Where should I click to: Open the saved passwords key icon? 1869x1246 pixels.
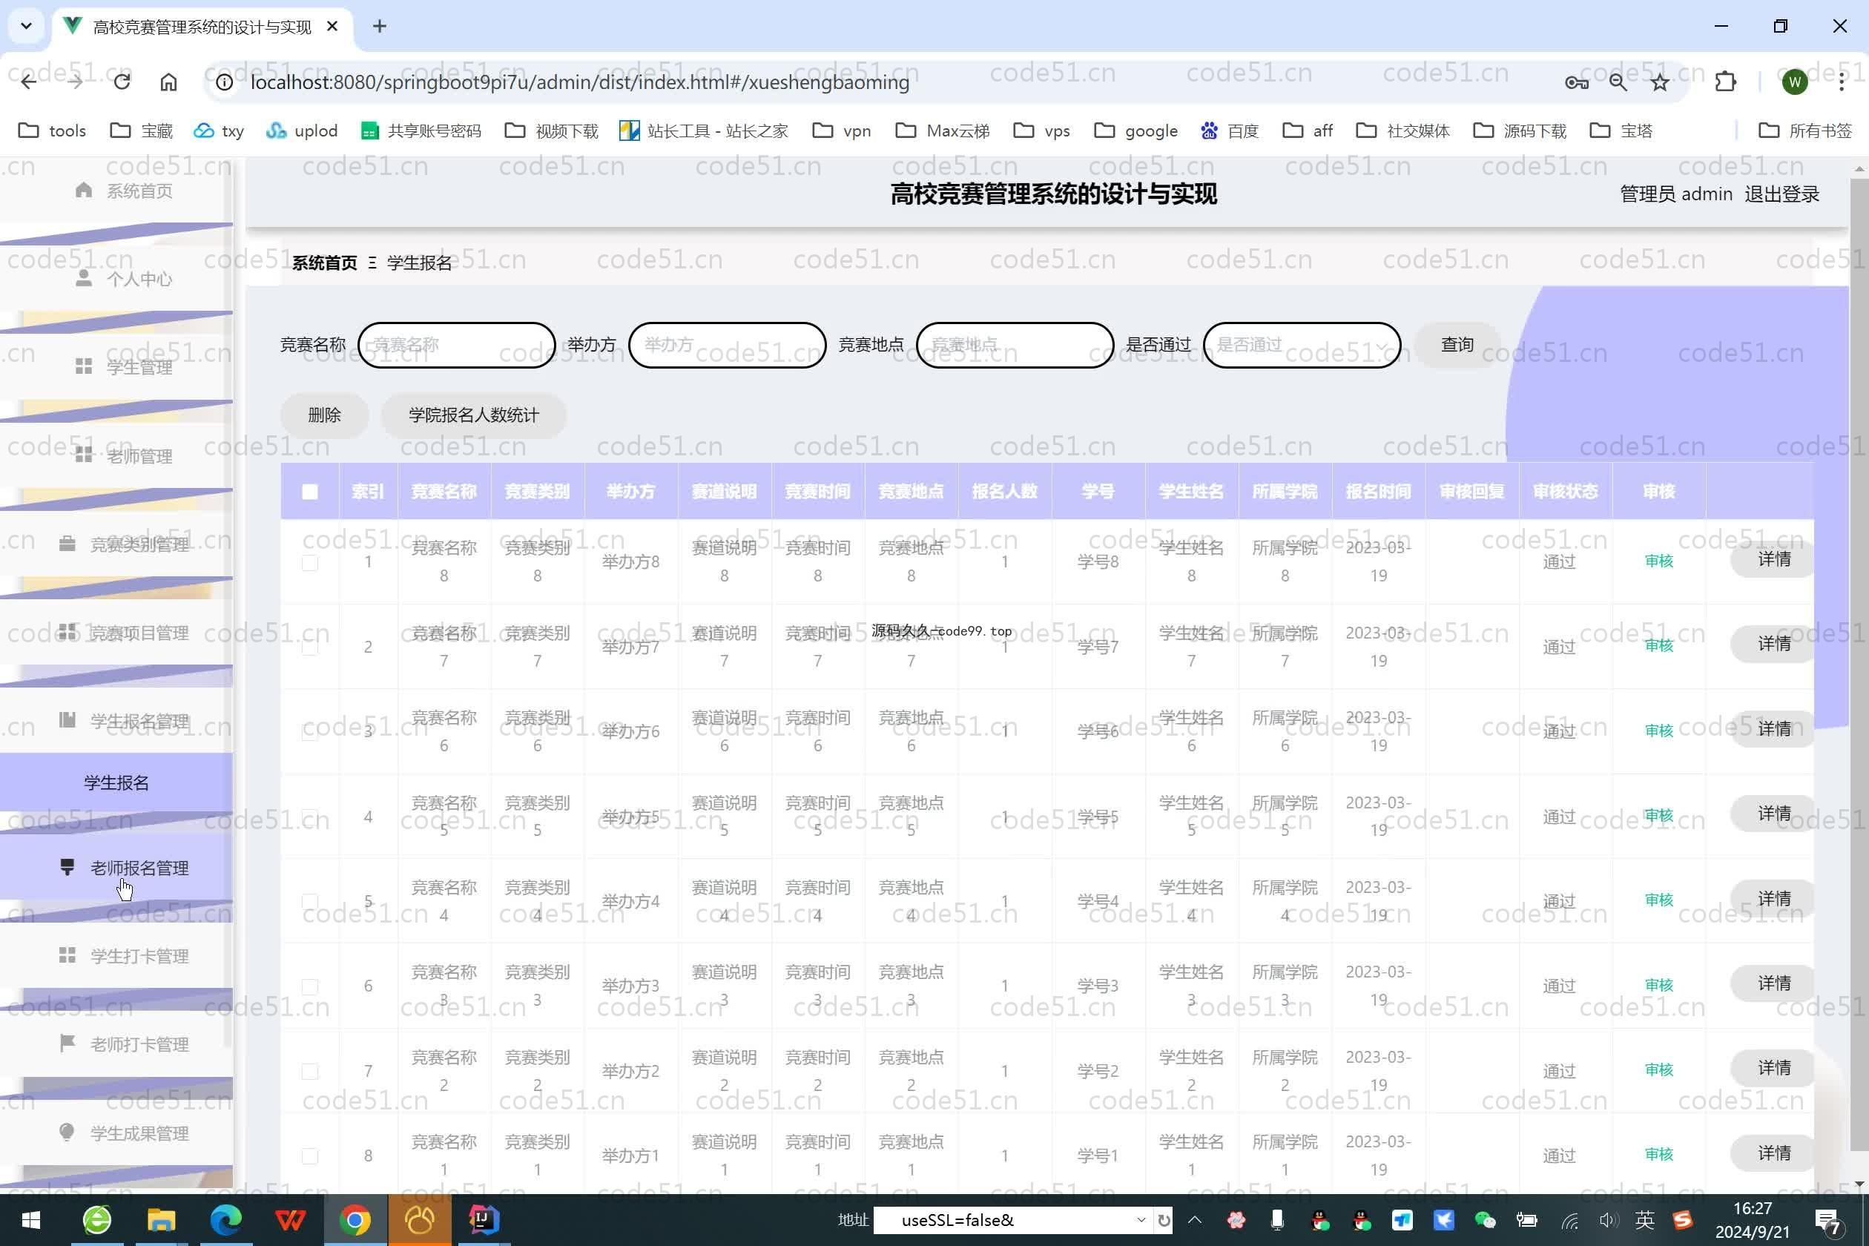[x=1577, y=82]
